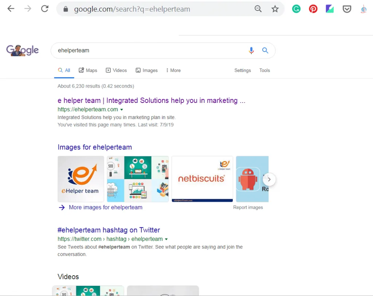Open the first video thumbnail under Videos
Screen dimensions: 373x296
[88, 291]
